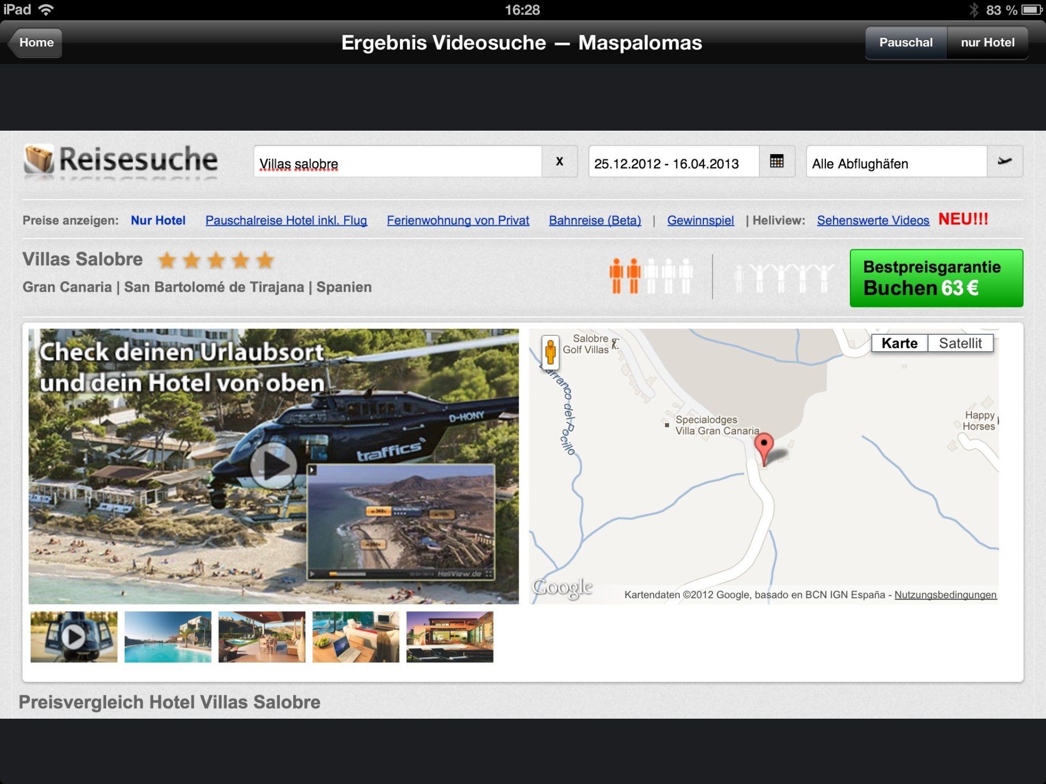1046x784 pixels.
Task: Open the Alle Abflughäfen combo box
Action: tap(896, 163)
